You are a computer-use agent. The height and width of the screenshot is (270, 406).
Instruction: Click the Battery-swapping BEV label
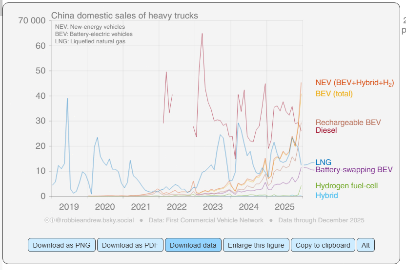354,170
